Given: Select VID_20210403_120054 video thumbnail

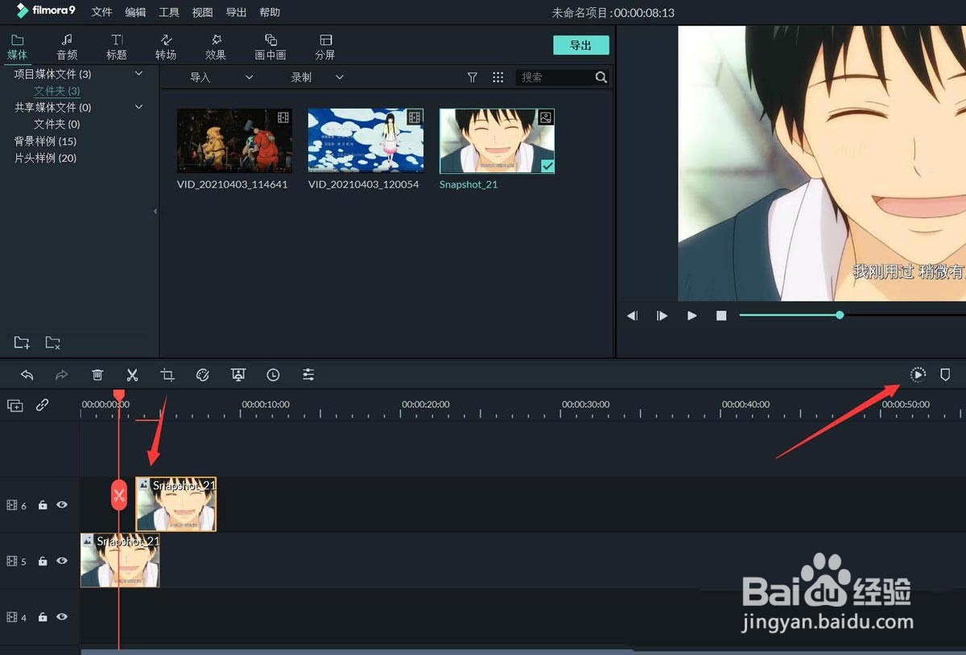Looking at the screenshot, I should (365, 141).
